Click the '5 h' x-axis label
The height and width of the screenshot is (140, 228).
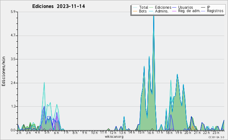[47, 132]
